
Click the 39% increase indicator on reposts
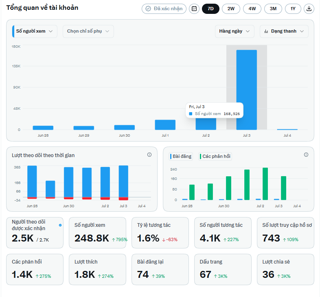[x=158, y=276]
